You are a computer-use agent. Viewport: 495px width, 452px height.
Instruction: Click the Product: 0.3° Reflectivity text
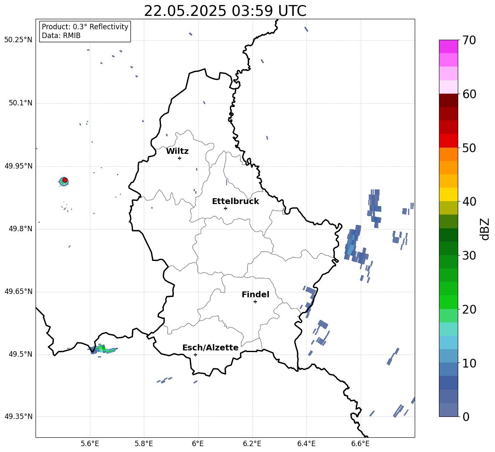[x=85, y=26]
